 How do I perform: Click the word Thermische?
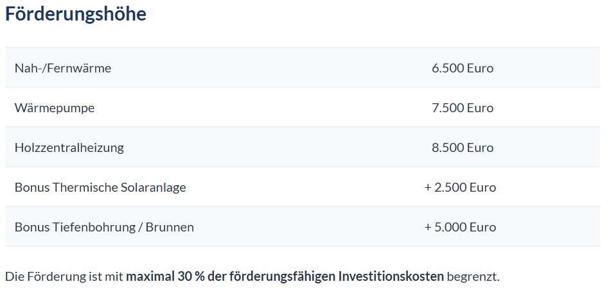pos(83,187)
